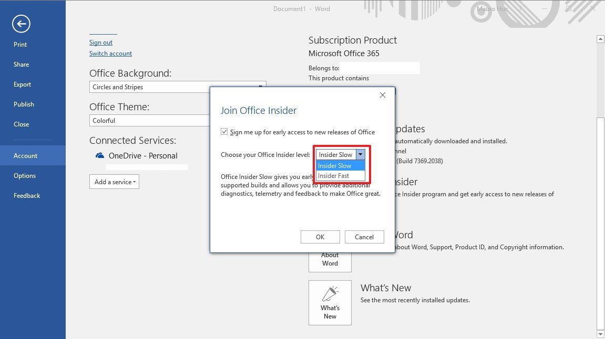Image resolution: width=605 pixels, height=339 pixels.
Task: Click the Switch account link
Action: 110,53
